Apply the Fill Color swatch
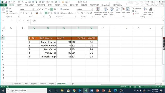Image resolution: width=165 pixels, height=93 pixels. point(37,13)
